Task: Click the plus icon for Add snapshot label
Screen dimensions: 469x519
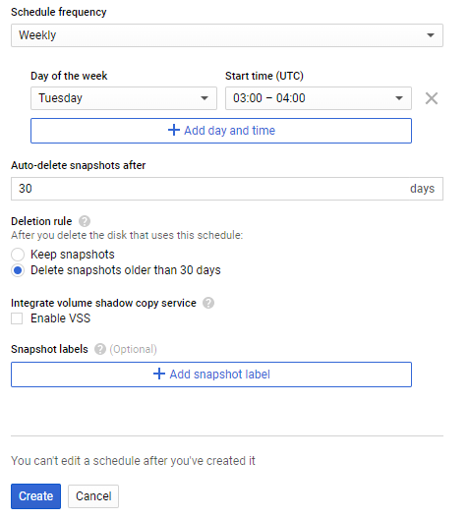Action: (159, 375)
